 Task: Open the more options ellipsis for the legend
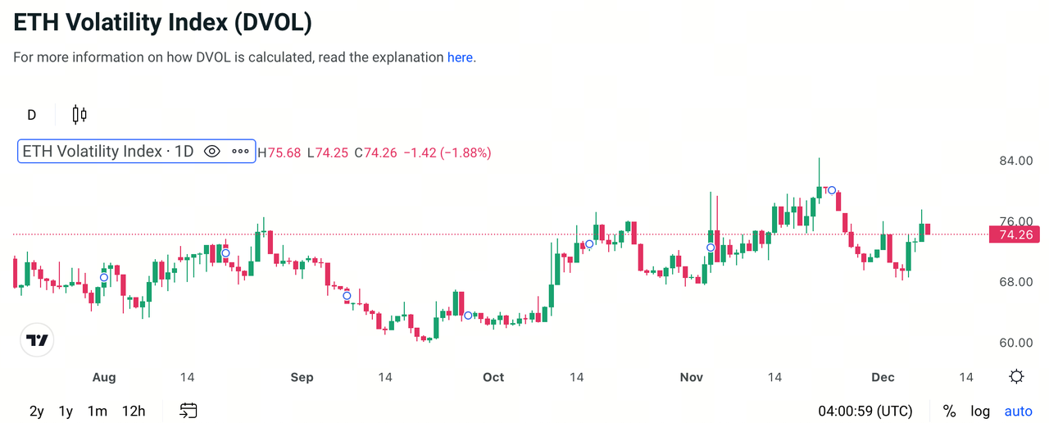240,152
